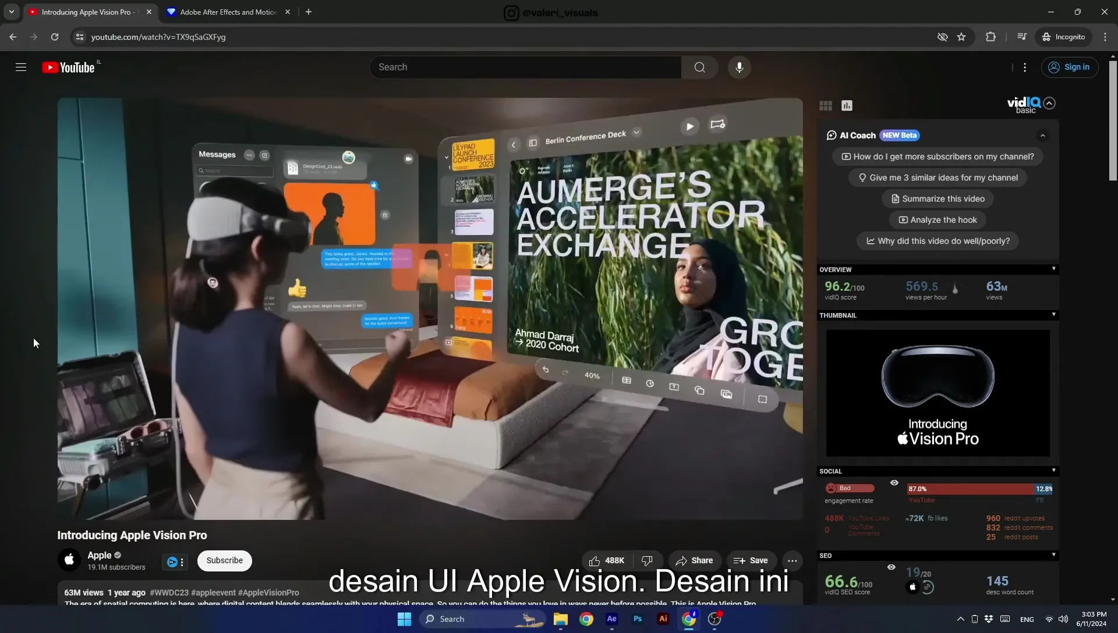Collapse the AI Coach section

[x=1043, y=136]
